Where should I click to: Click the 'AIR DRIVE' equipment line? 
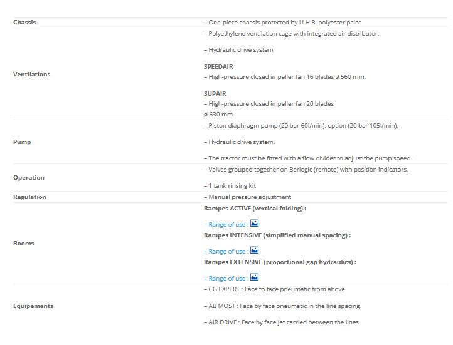pyautogui.click(x=281, y=322)
